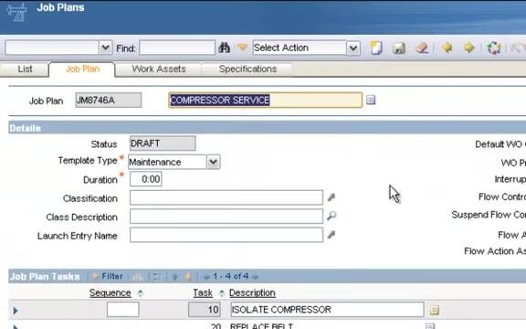Click the sort arrows next to the Sequence column
This screenshot has height=329, width=526.
(x=141, y=293)
